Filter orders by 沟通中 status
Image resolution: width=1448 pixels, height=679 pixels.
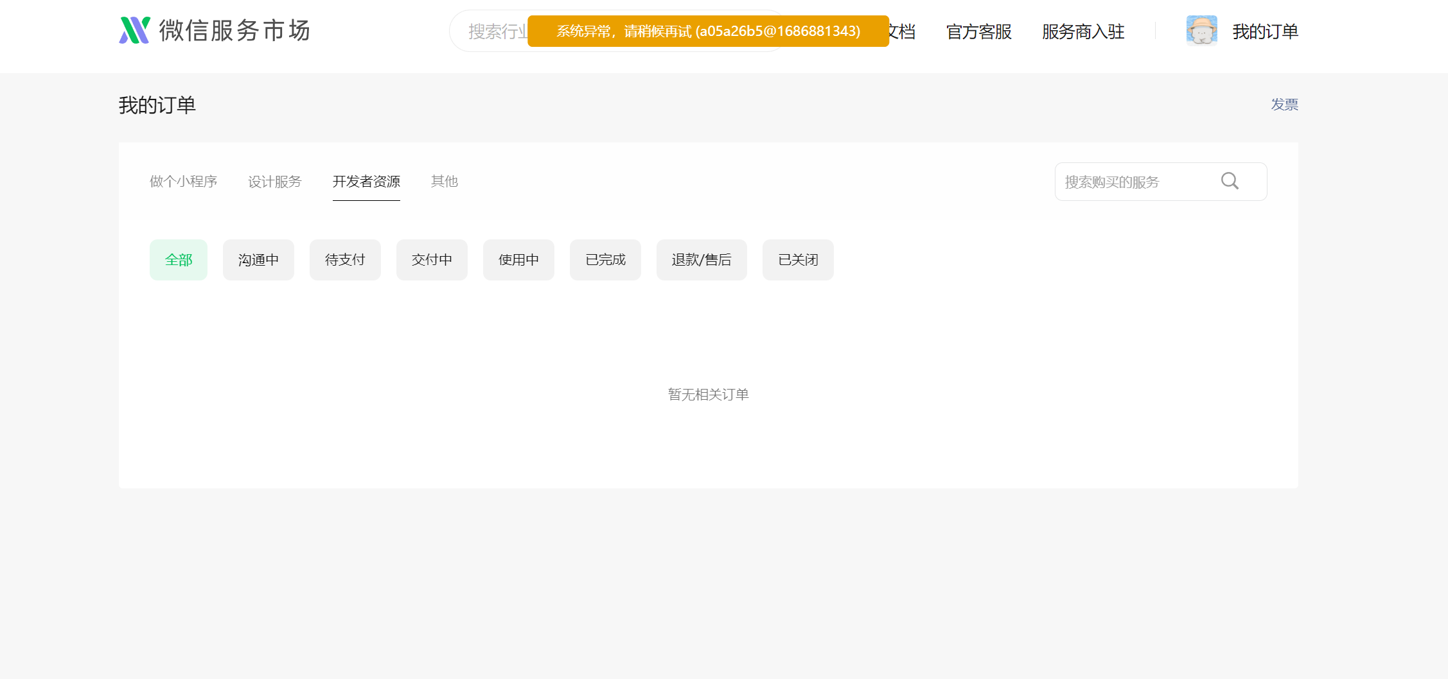pos(258,260)
